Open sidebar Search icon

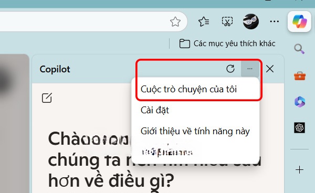299,49
